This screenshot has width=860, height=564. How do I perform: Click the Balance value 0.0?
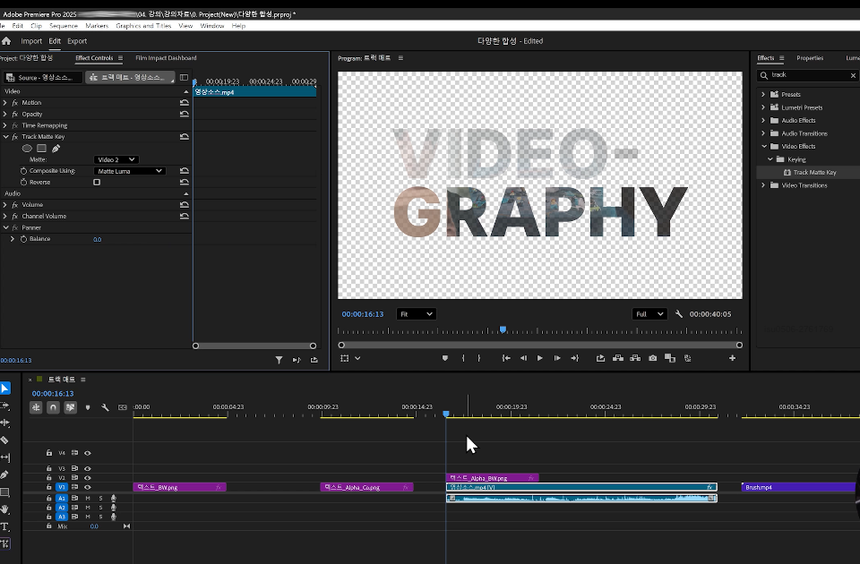97,240
